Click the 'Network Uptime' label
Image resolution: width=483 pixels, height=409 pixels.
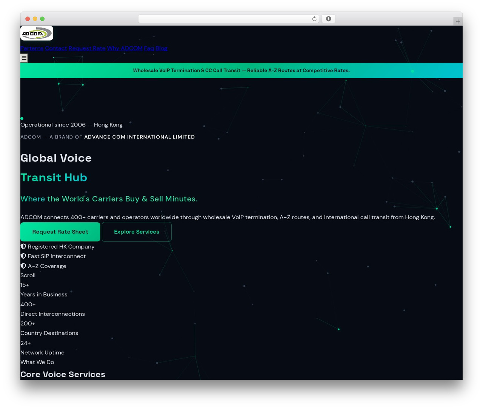tap(42, 353)
